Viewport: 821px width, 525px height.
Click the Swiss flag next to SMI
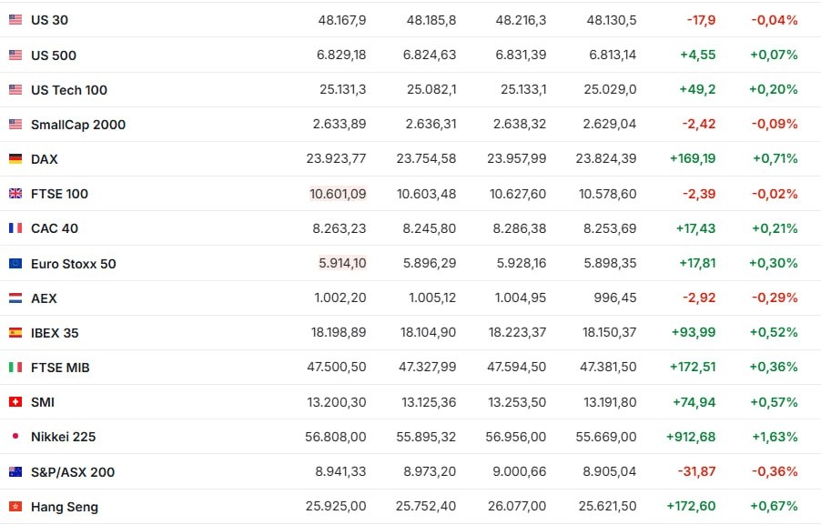tap(15, 402)
